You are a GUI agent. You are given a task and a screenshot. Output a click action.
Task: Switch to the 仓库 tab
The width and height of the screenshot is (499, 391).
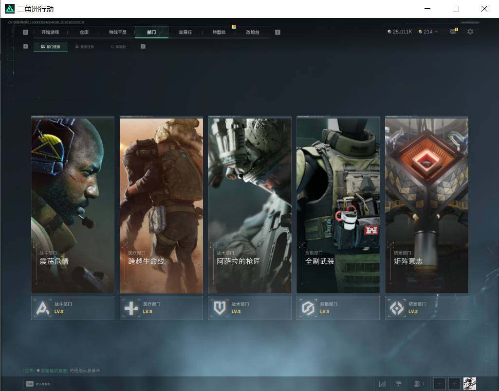pyautogui.click(x=84, y=32)
